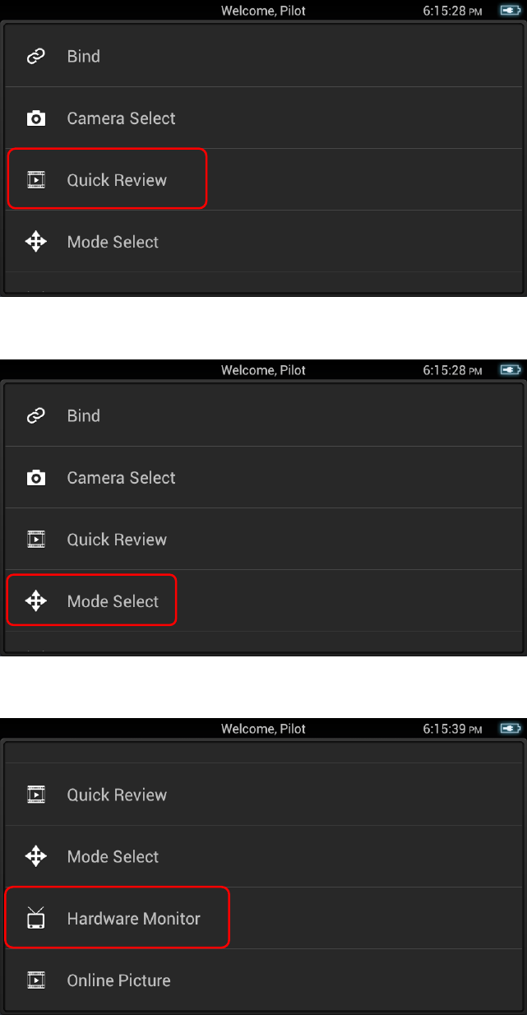Click Welcome, Pilot text in bottom screenshot

(x=263, y=729)
